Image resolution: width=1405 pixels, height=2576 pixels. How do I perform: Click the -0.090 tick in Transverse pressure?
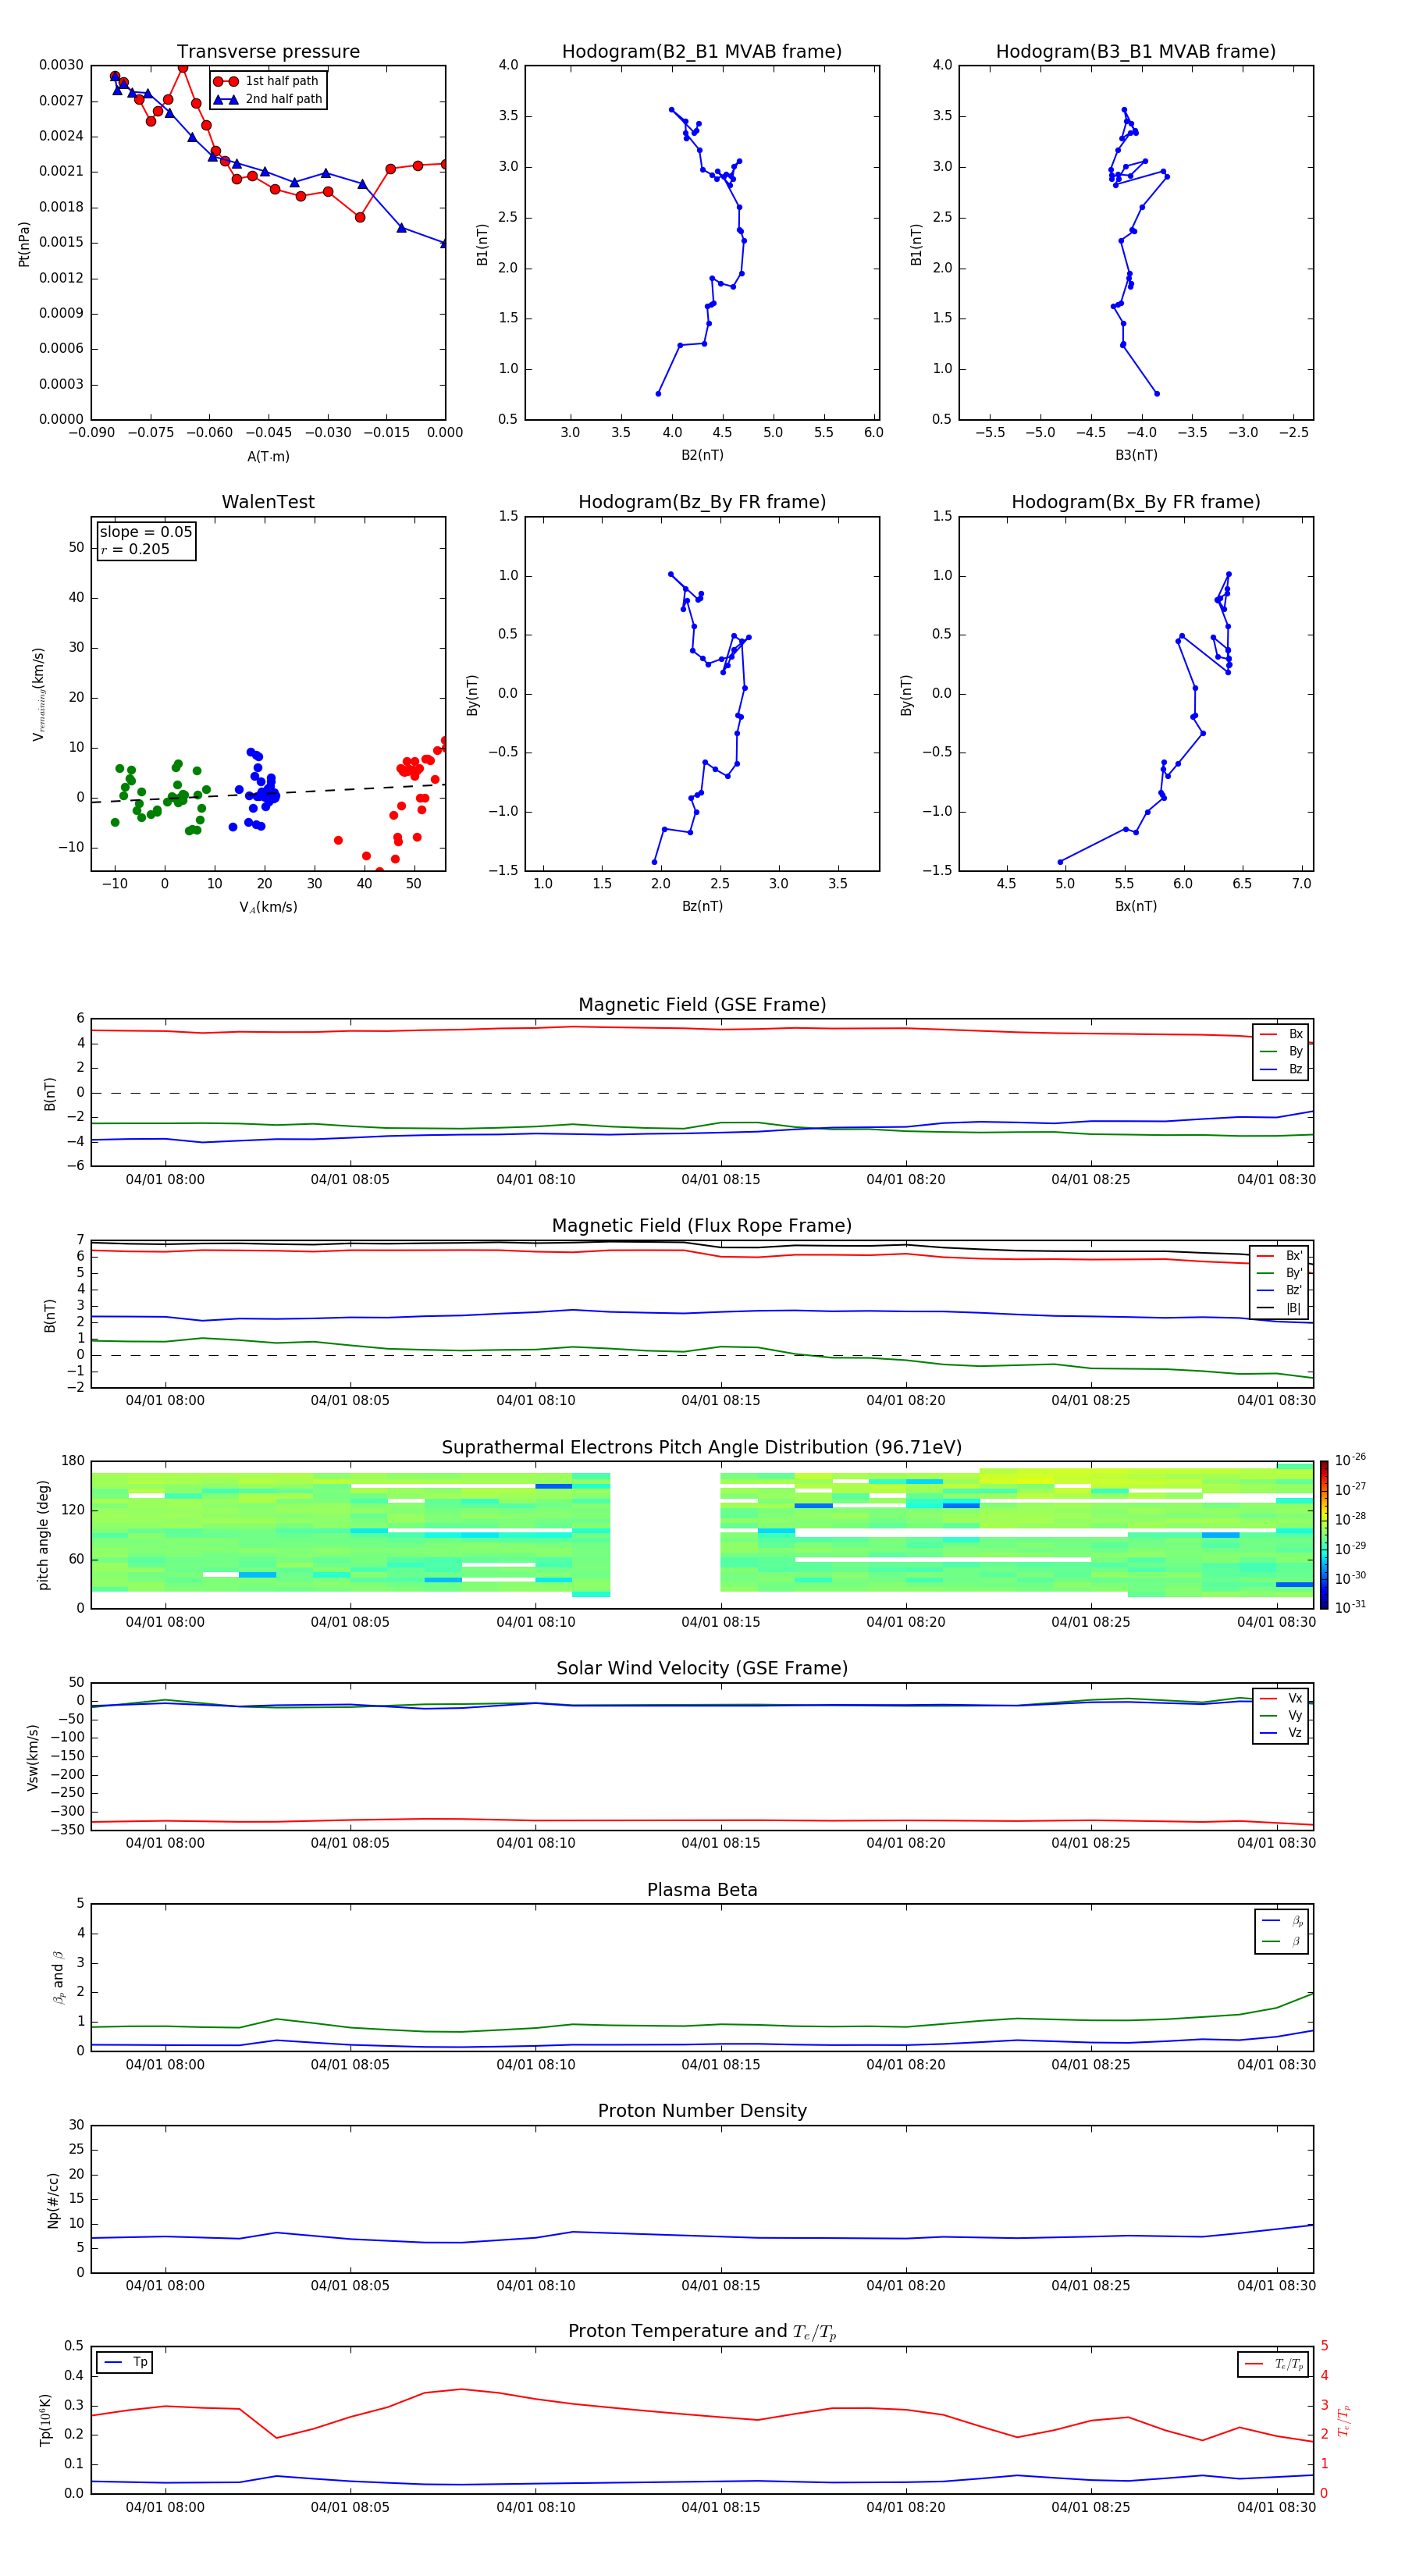pos(91,433)
